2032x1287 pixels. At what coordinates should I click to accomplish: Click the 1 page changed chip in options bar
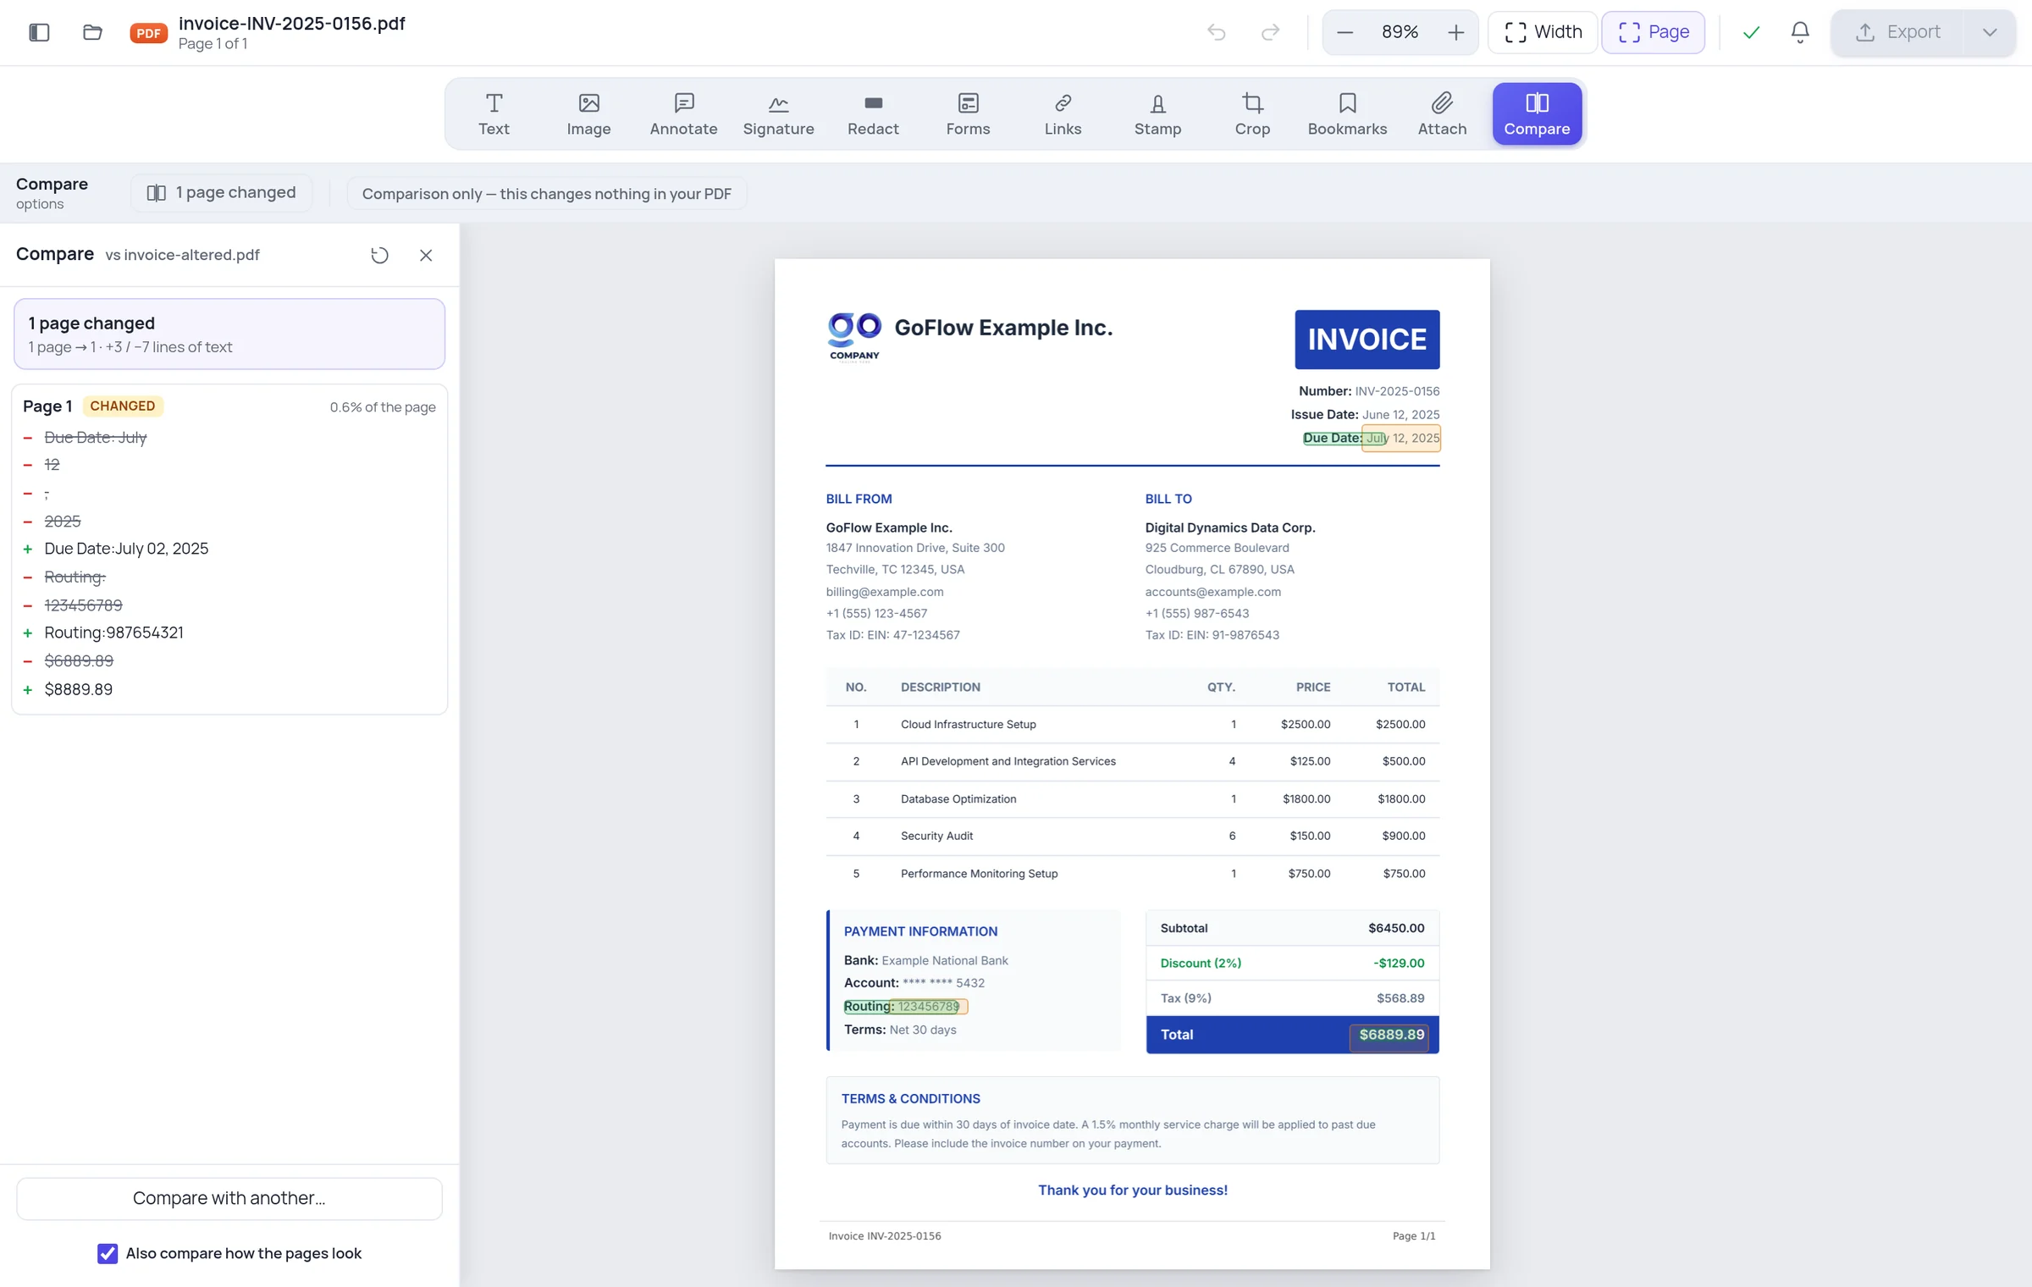tap(222, 193)
